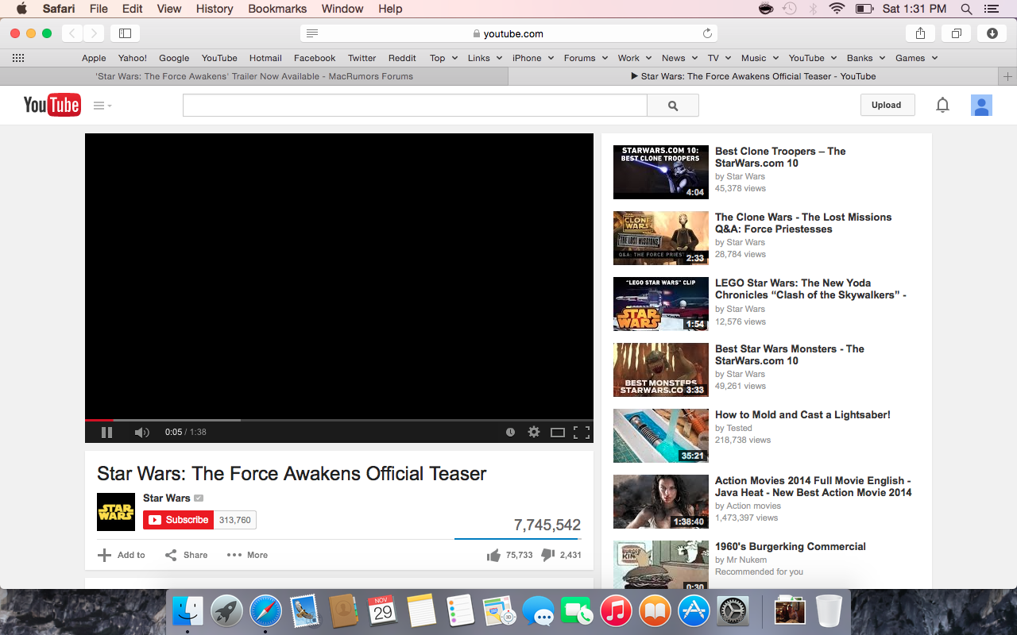Seek on the video progress bar
Viewport: 1017px width, 635px height.
(x=339, y=420)
